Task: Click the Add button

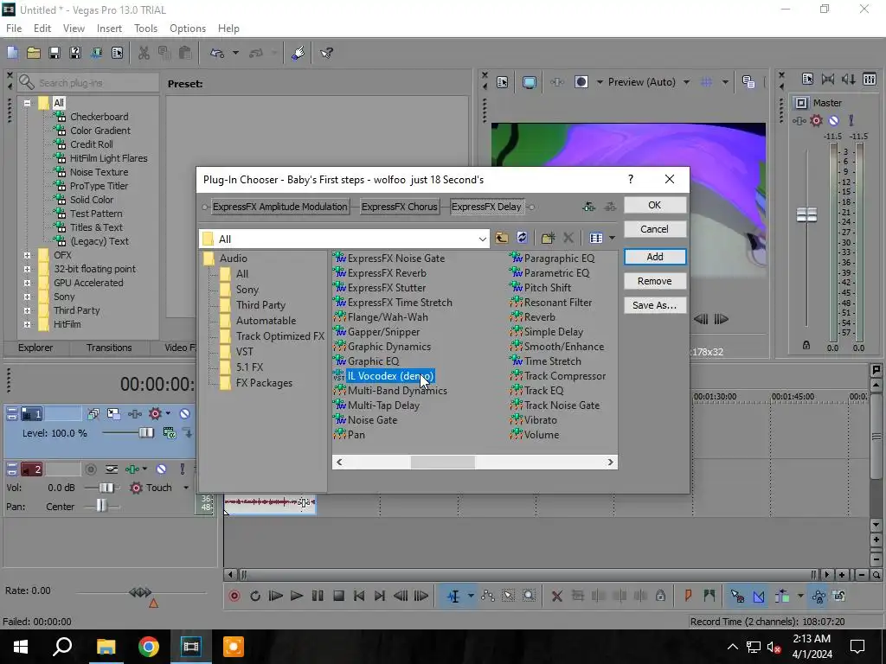Action: (x=655, y=257)
